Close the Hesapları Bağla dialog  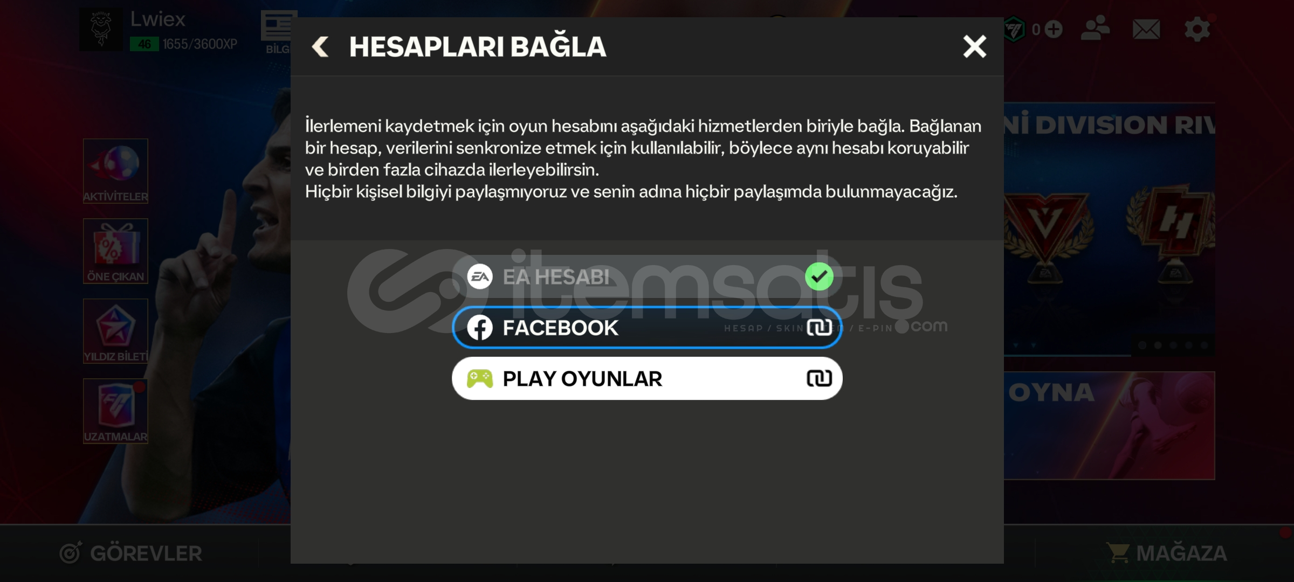point(975,47)
